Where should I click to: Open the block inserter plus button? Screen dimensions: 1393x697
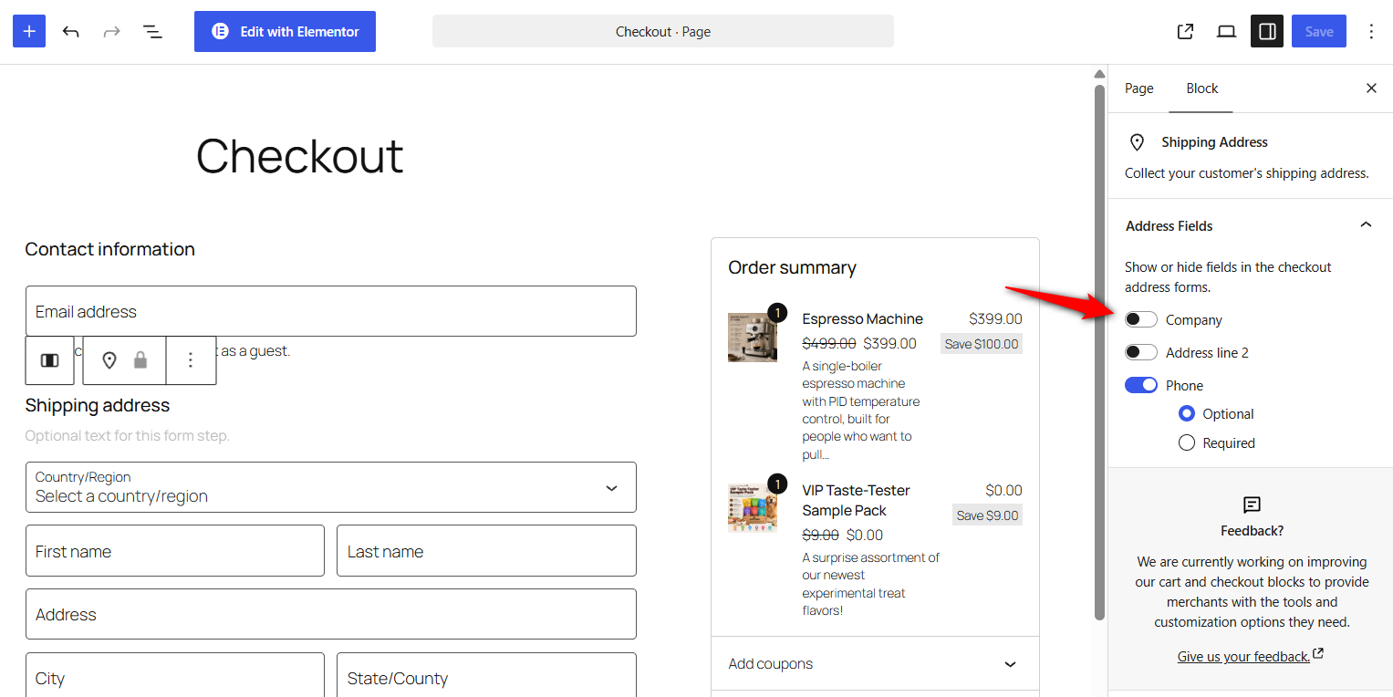(29, 31)
